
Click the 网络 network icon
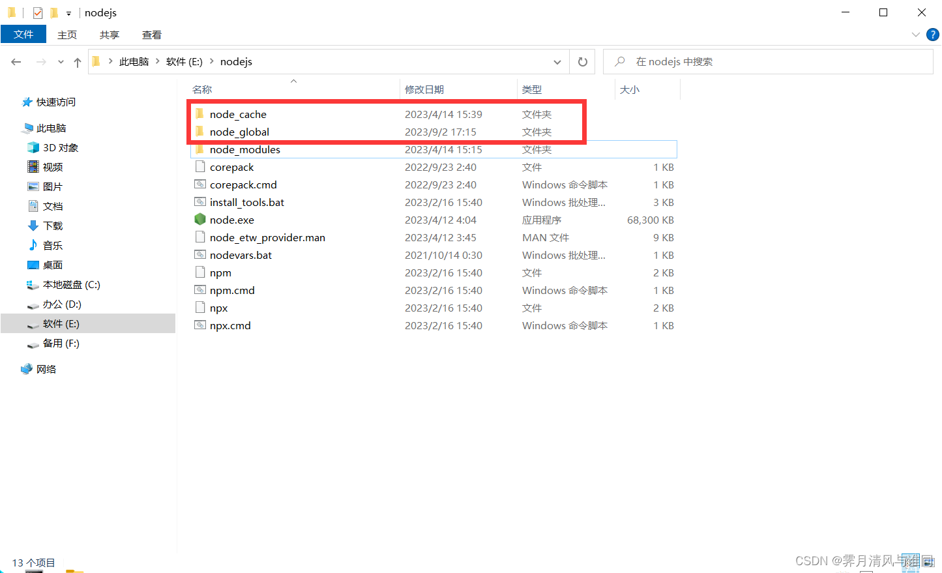(27, 369)
